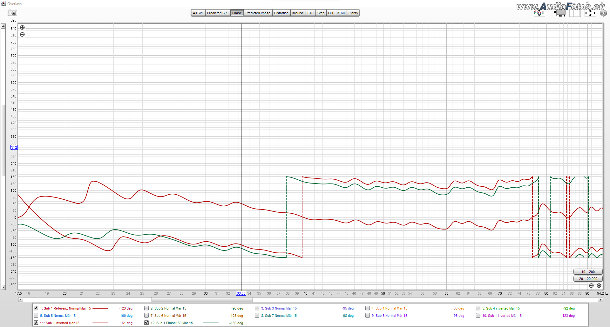Zoom out vertical axis with minus icon
This screenshot has width=610, height=327.
23,35
